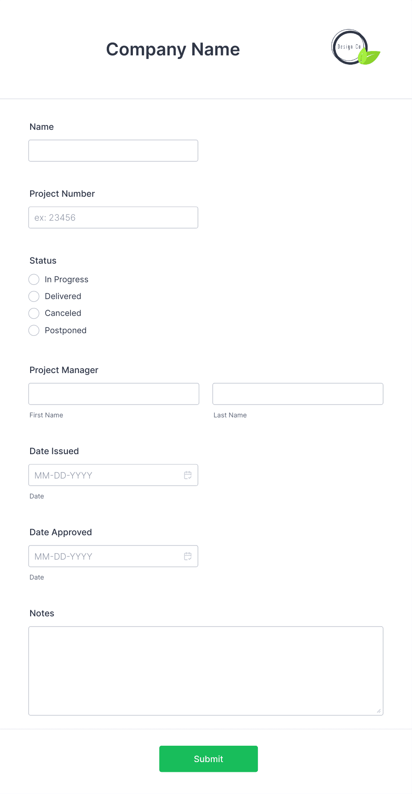Choose Postponed as the project status
Screen dimensions: 412x794
pyautogui.click(x=34, y=330)
